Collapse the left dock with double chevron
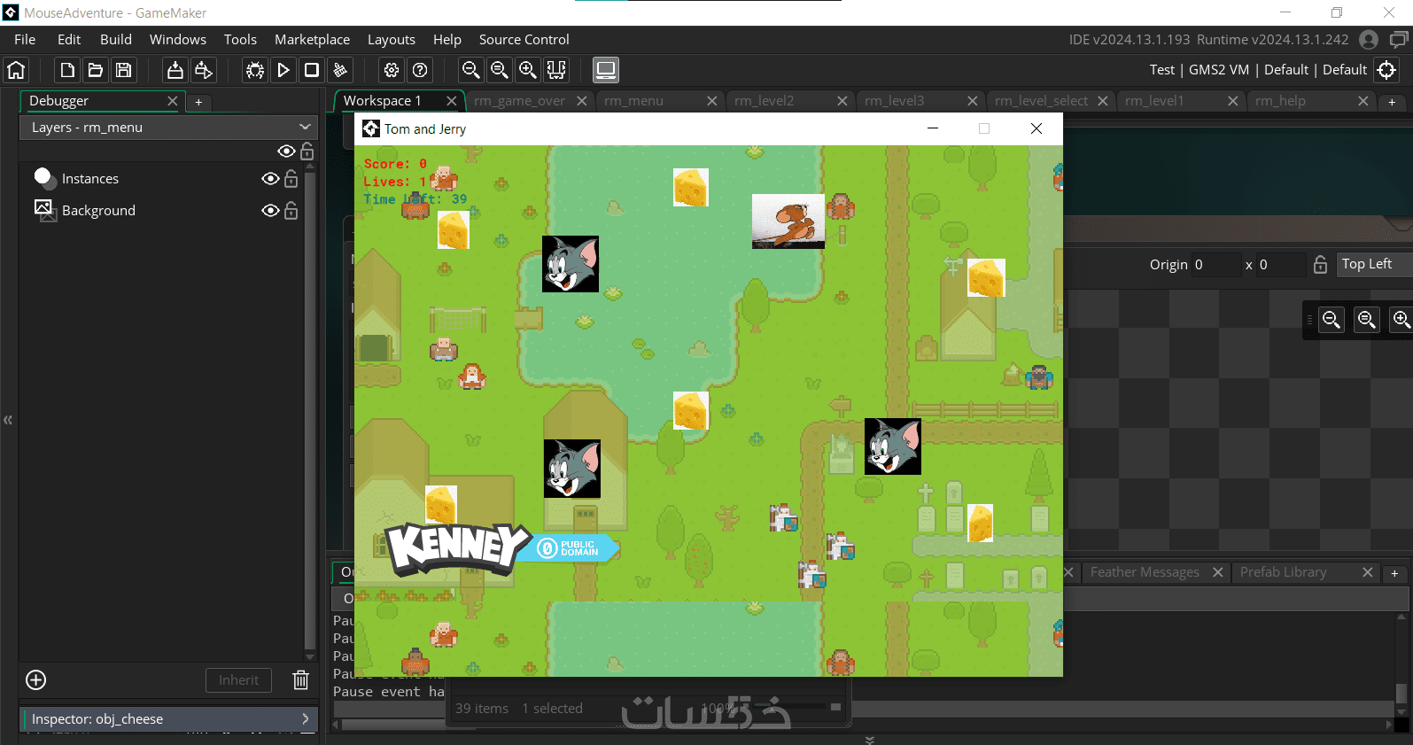Screen dimensions: 1413x745 (x=8, y=420)
